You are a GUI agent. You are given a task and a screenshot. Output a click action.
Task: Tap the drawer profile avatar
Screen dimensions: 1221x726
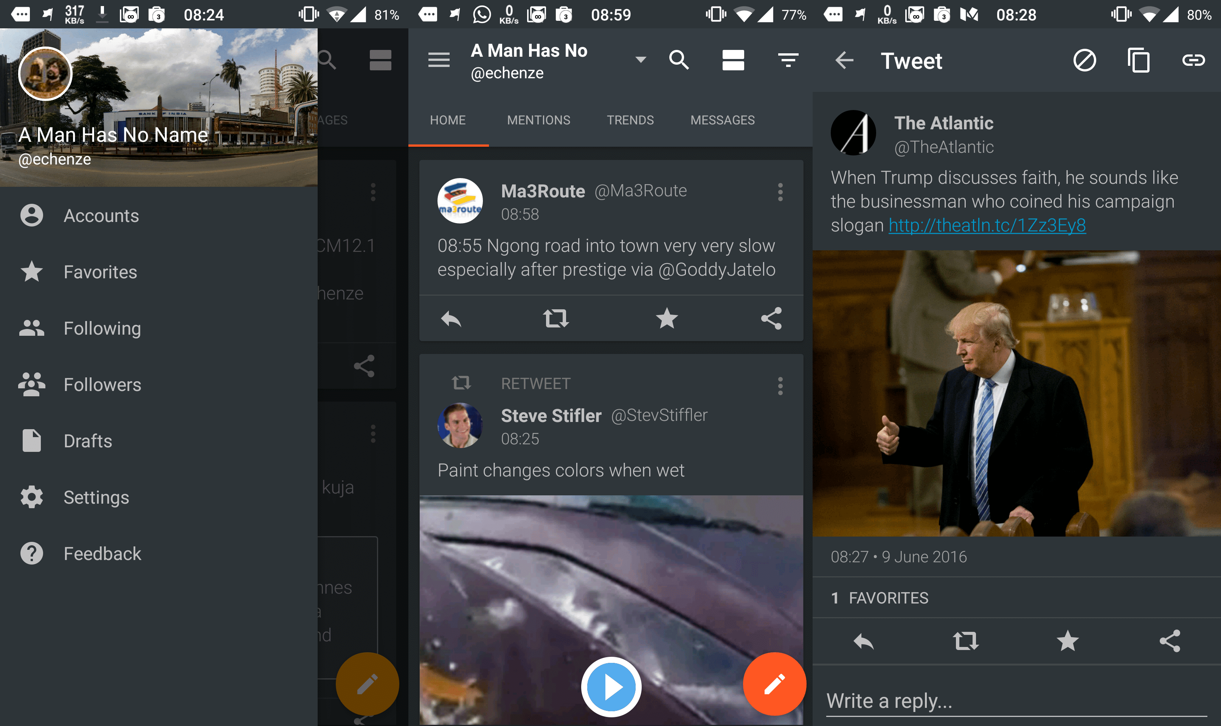45,74
